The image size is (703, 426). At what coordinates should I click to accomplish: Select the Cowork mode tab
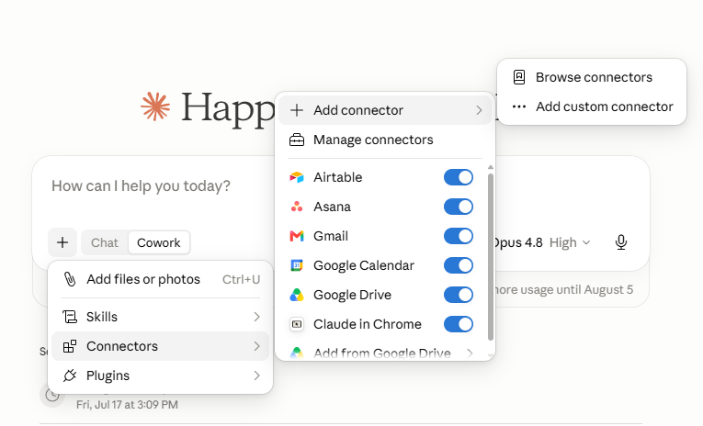point(159,242)
